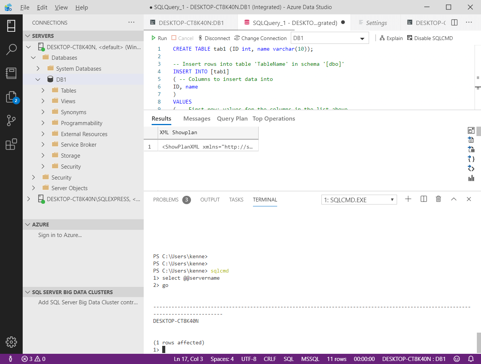Open the Source Control view

click(x=11, y=121)
